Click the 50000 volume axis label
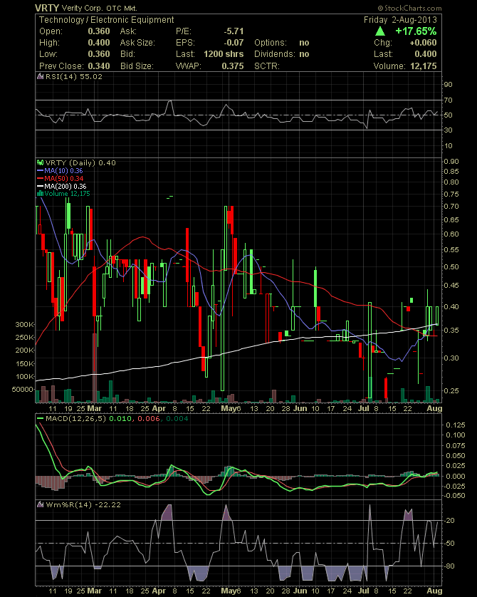This screenshot has height=597, width=477. (x=23, y=390)
